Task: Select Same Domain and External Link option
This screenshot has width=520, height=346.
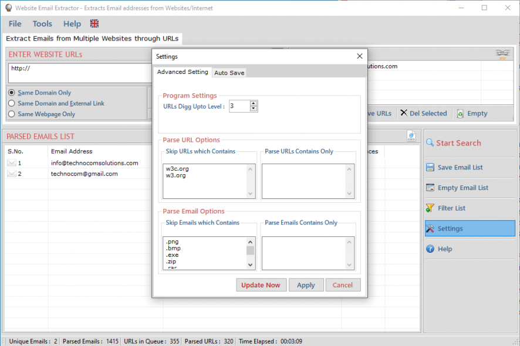Action: click(12, 103)
